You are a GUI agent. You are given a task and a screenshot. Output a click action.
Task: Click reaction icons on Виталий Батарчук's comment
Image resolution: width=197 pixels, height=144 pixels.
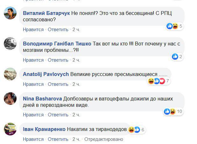[x=172, y=26]
